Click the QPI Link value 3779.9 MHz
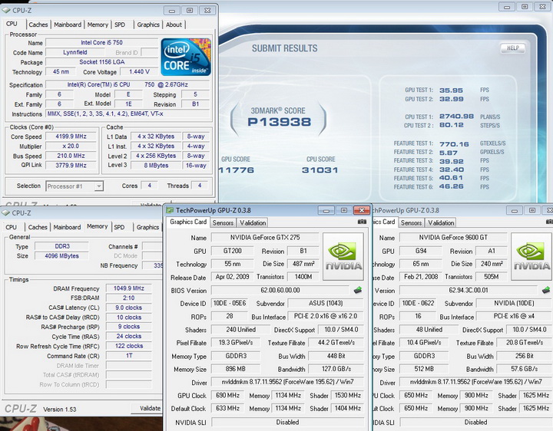The image size is (553, 431). (x=71, y=165)
